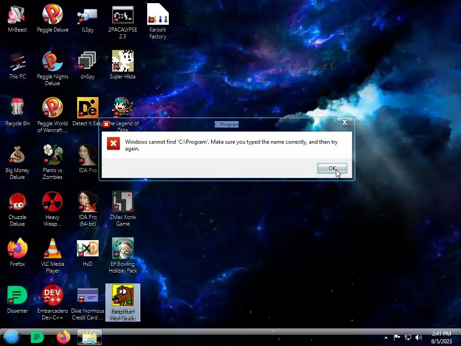
Task: Click the 'Windows cannot find' error message
Action: pos(231,145)
